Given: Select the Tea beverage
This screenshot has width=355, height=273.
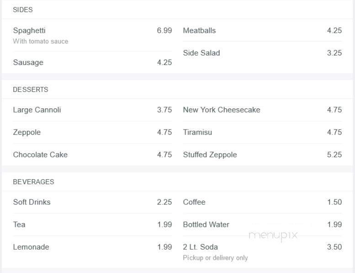Looking at the screenshot, I should pos(92,225).
